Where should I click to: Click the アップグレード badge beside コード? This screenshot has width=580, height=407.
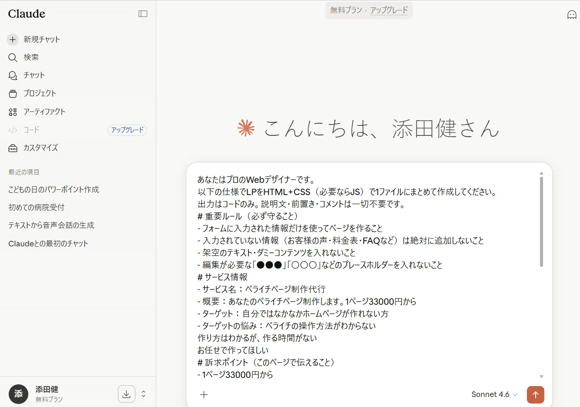(x=127, y=130)
